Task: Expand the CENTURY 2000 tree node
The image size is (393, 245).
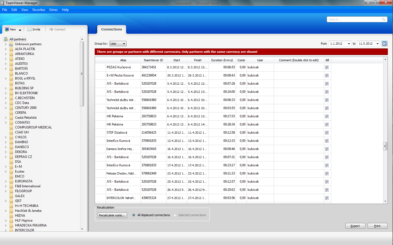Action: 6,108
